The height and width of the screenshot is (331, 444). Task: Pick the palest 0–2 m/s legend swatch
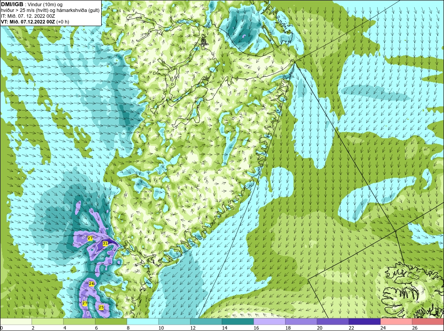point(16,322)
